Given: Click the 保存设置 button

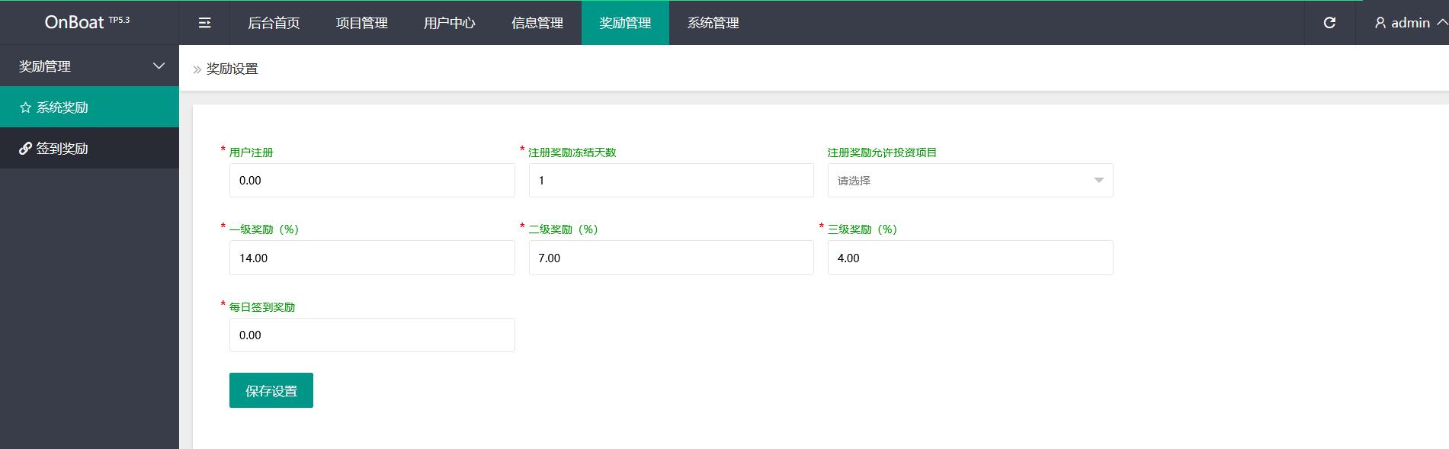Looking at the screenshot, I should (x=271, y=390).
